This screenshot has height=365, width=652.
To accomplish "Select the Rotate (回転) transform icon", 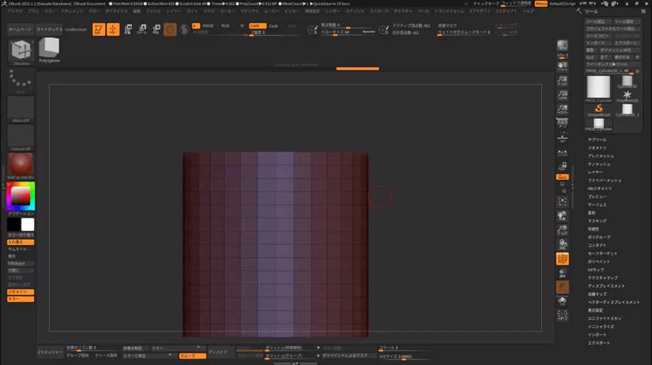I will click(156, 29).
